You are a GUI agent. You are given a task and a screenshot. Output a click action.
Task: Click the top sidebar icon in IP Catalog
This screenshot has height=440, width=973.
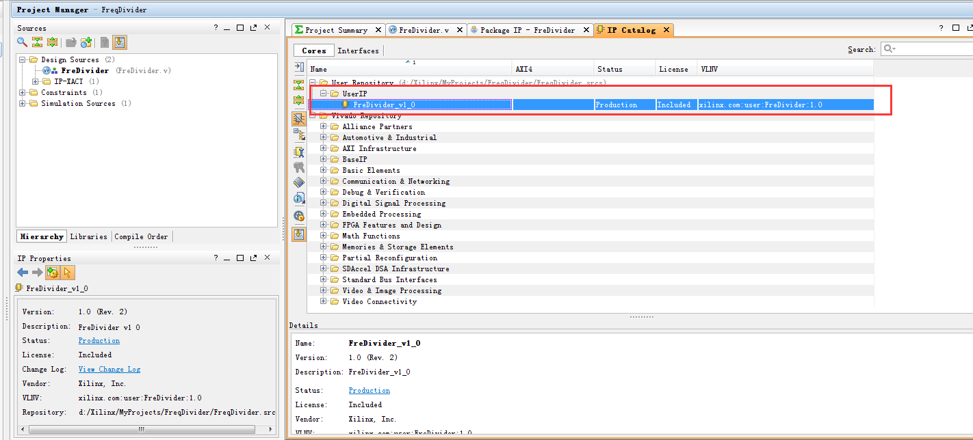click(x=299, y=67)
